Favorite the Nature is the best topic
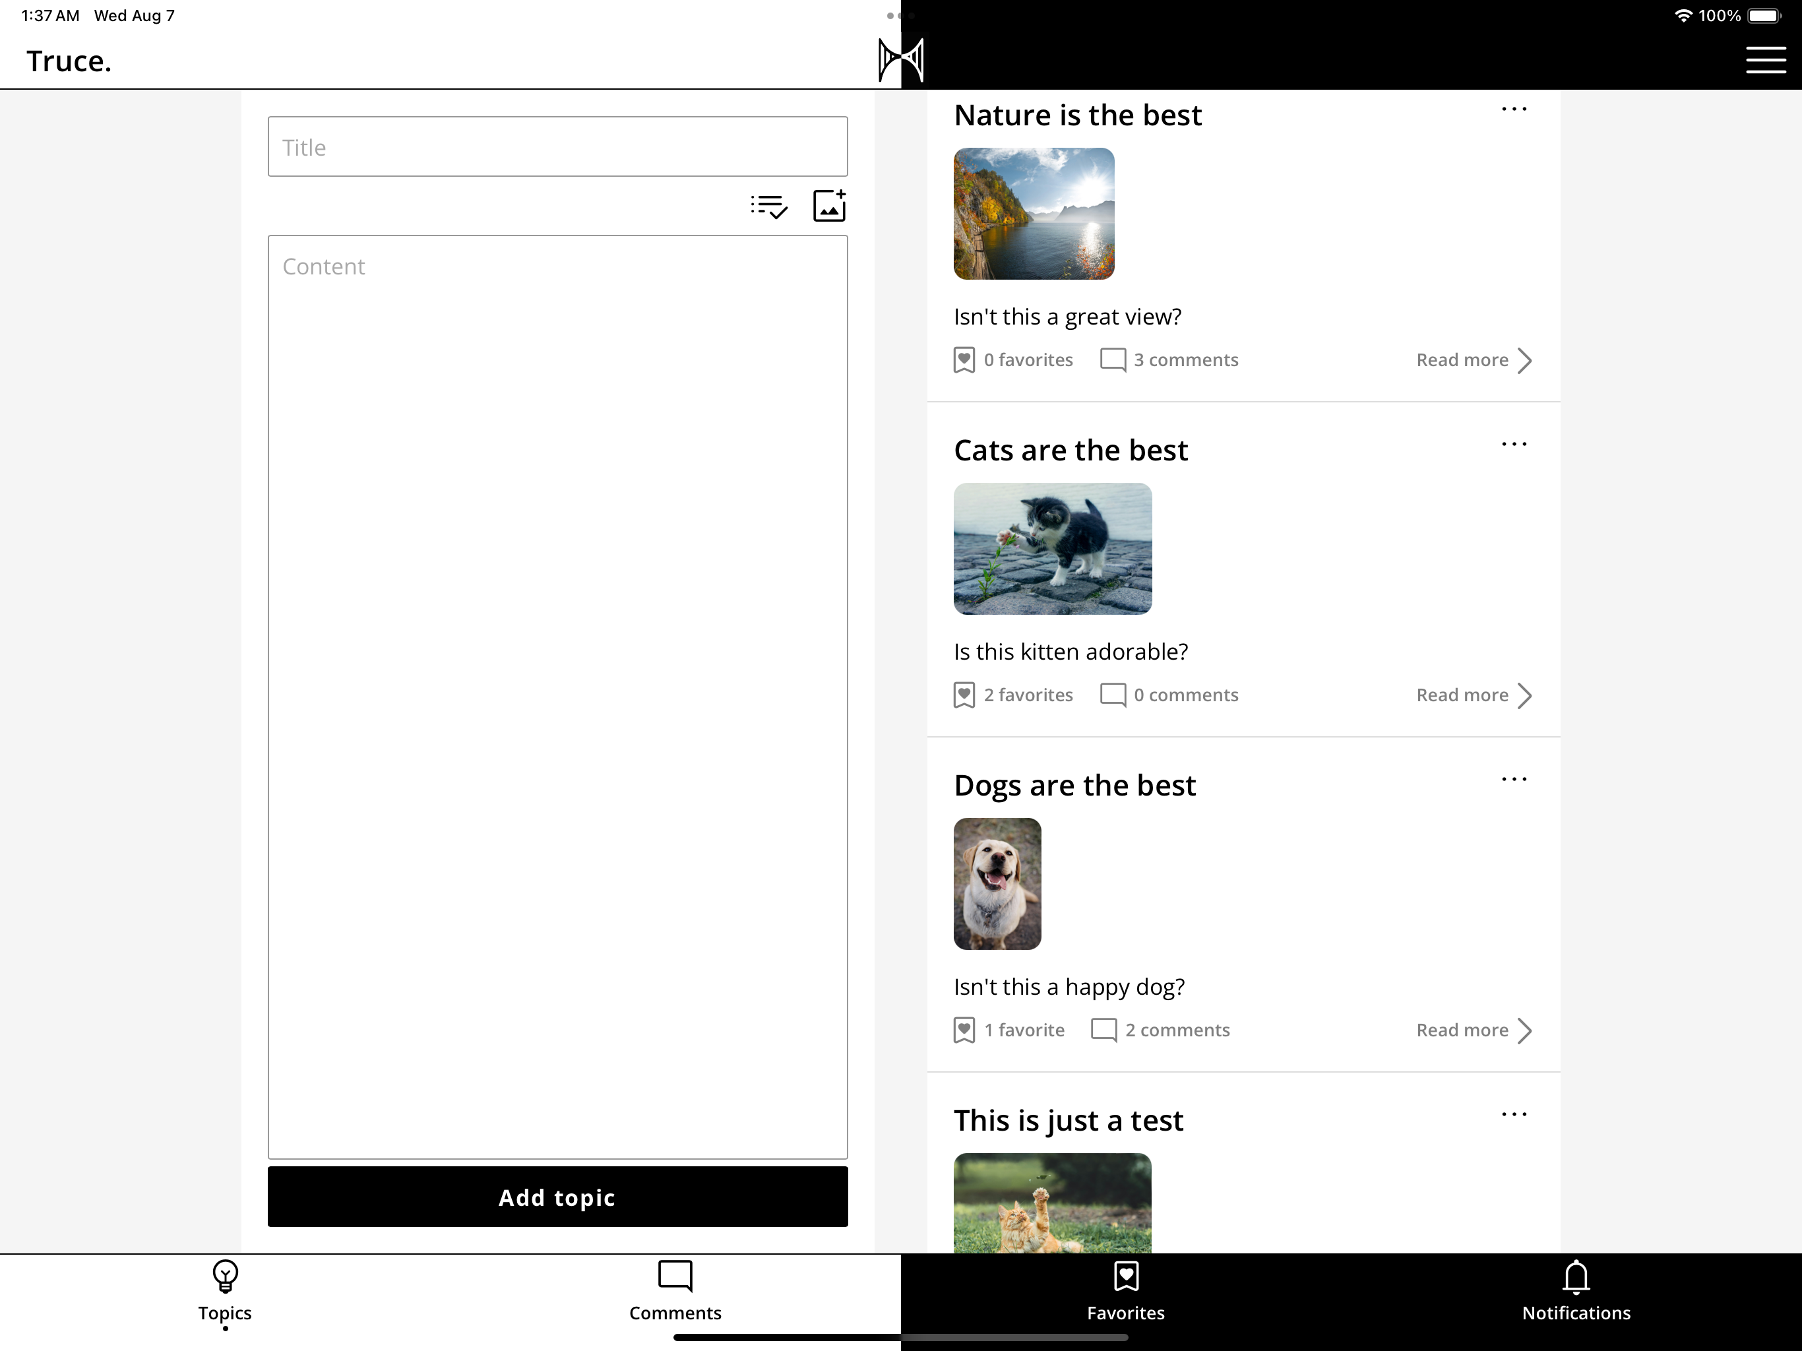The image size is (1802, 1351). tap(1012, 360)
